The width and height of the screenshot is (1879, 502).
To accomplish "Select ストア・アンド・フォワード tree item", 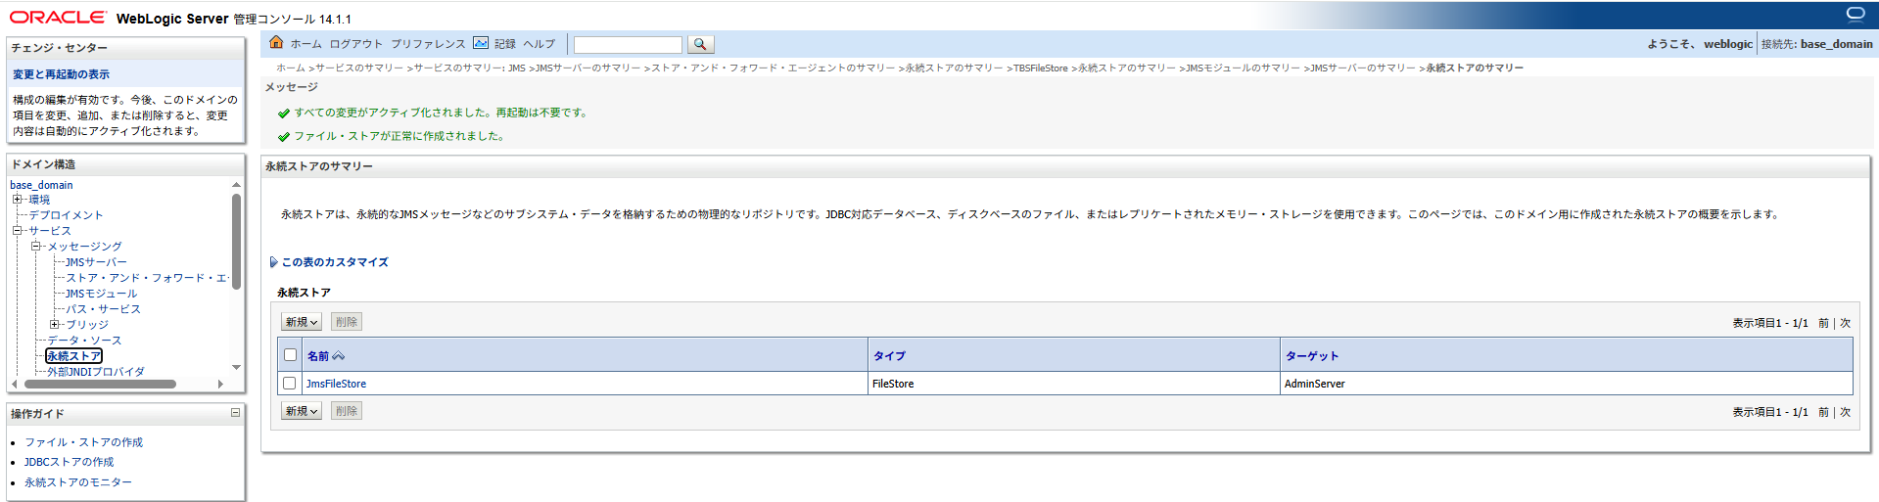I will click(147, 278).
